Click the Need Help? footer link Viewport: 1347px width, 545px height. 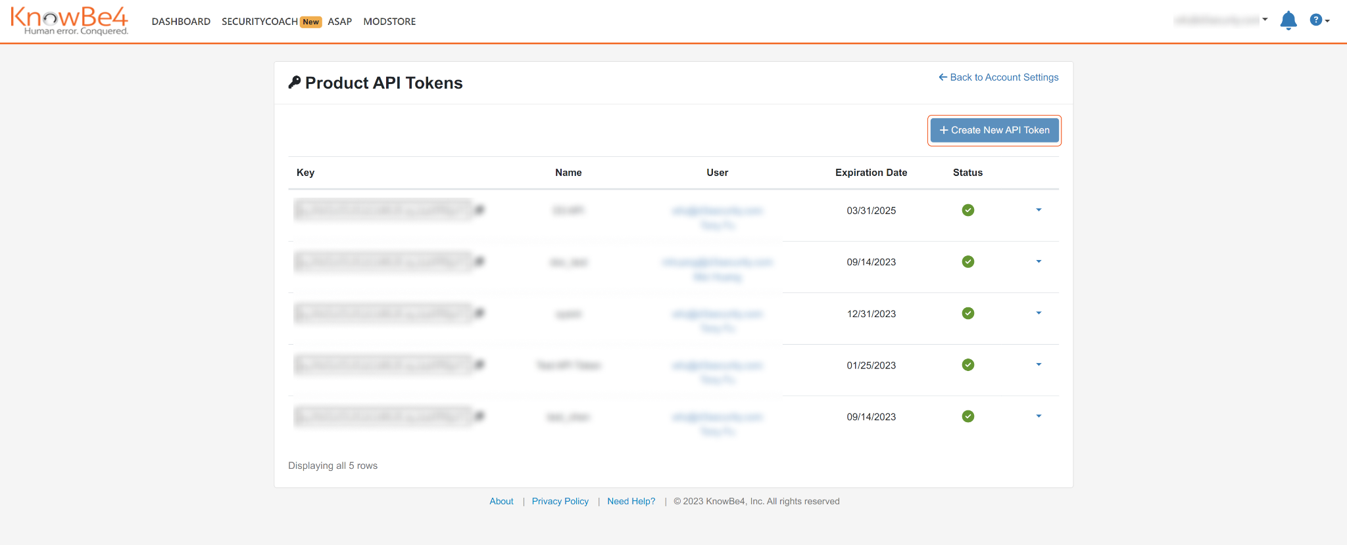[631, 502]
